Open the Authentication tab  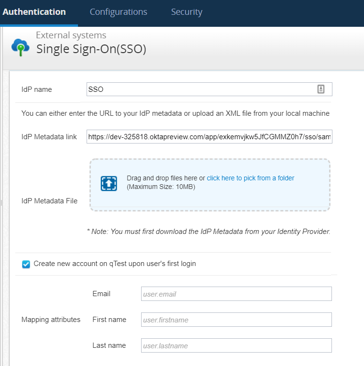pyautogui.click(x=34, y=12)
